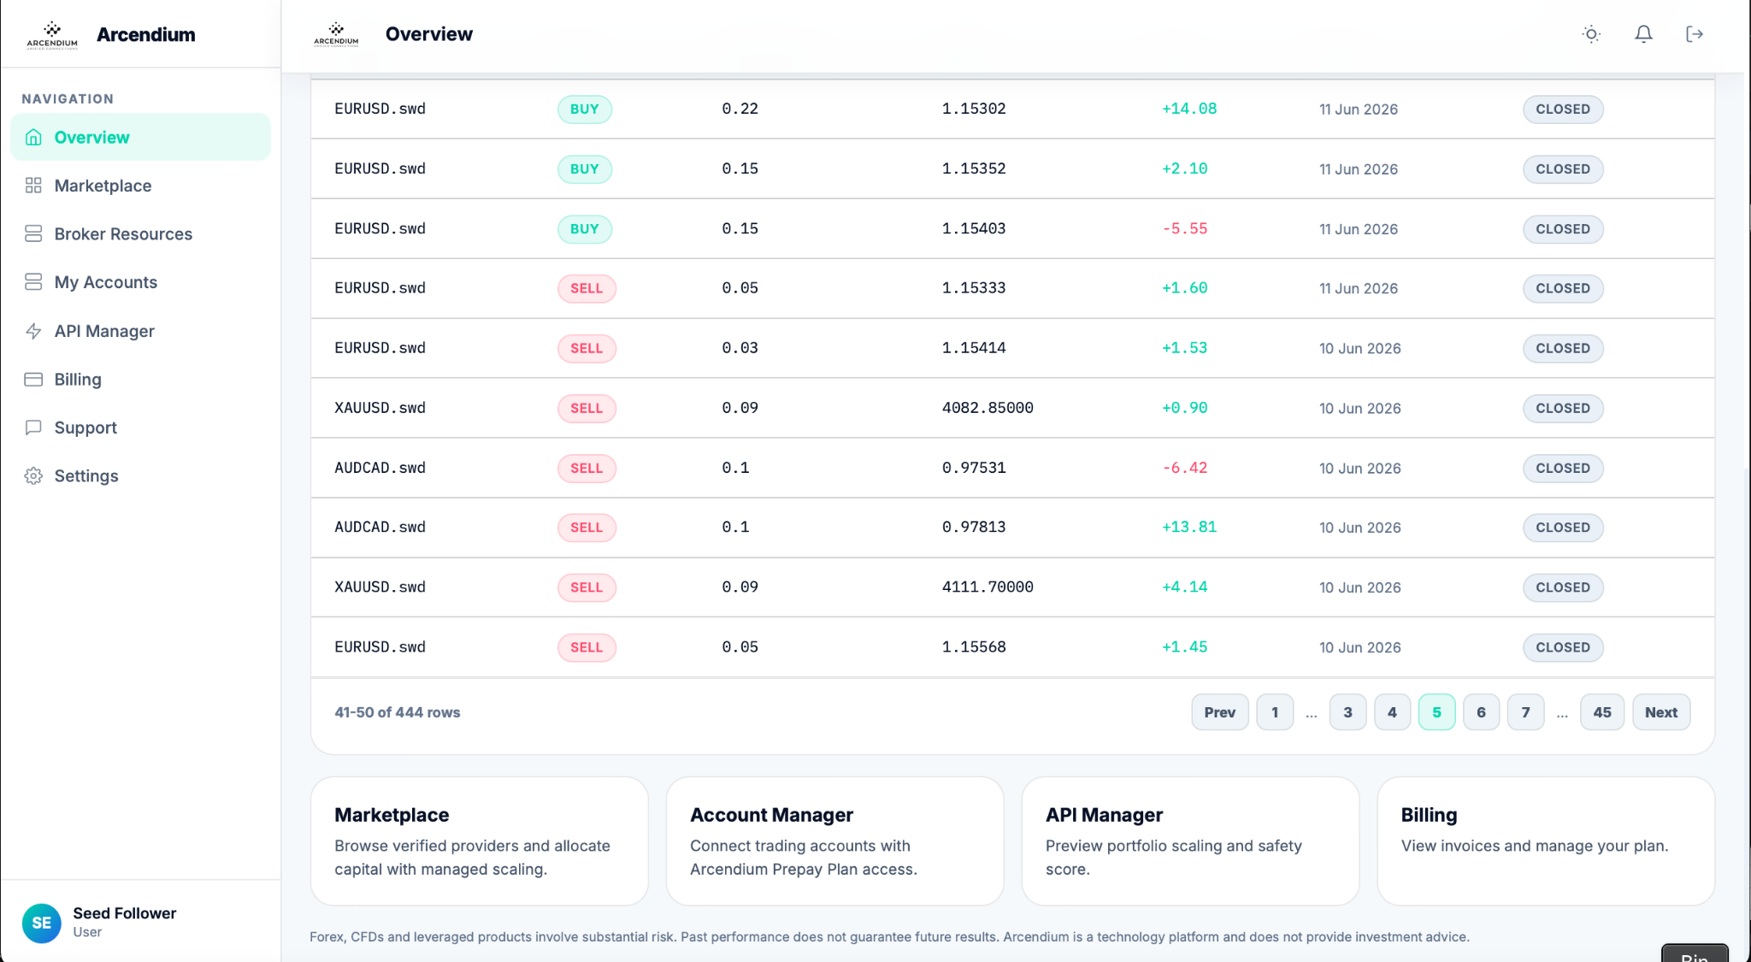
Task: Click the +13.81 profit value
Action: [x=1189, y=527]
